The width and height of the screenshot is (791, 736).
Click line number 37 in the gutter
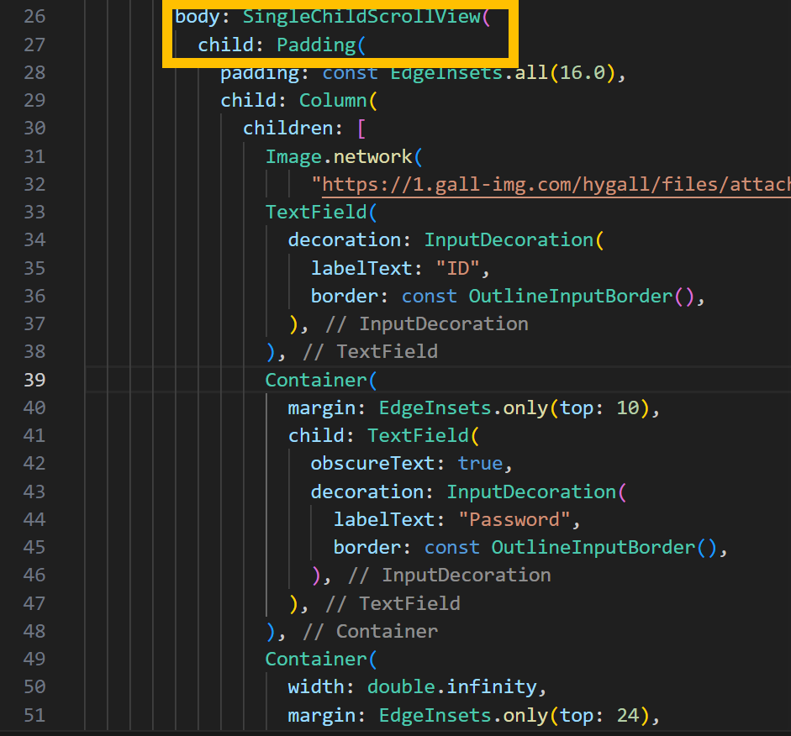(x=34, y=323)
